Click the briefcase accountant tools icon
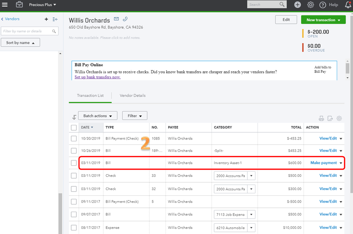 coord(19,5)
